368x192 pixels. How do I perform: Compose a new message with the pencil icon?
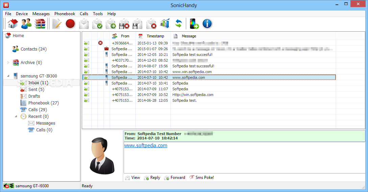pos(56,24)
